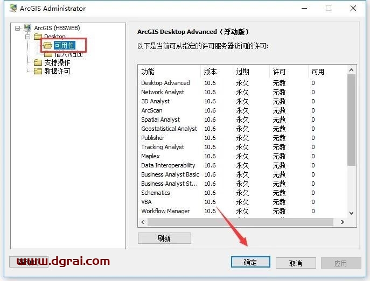Select the ArcGIS (HBSWEB) root node label
Screen dimensions: 370x281
click(x=57, y=28)
